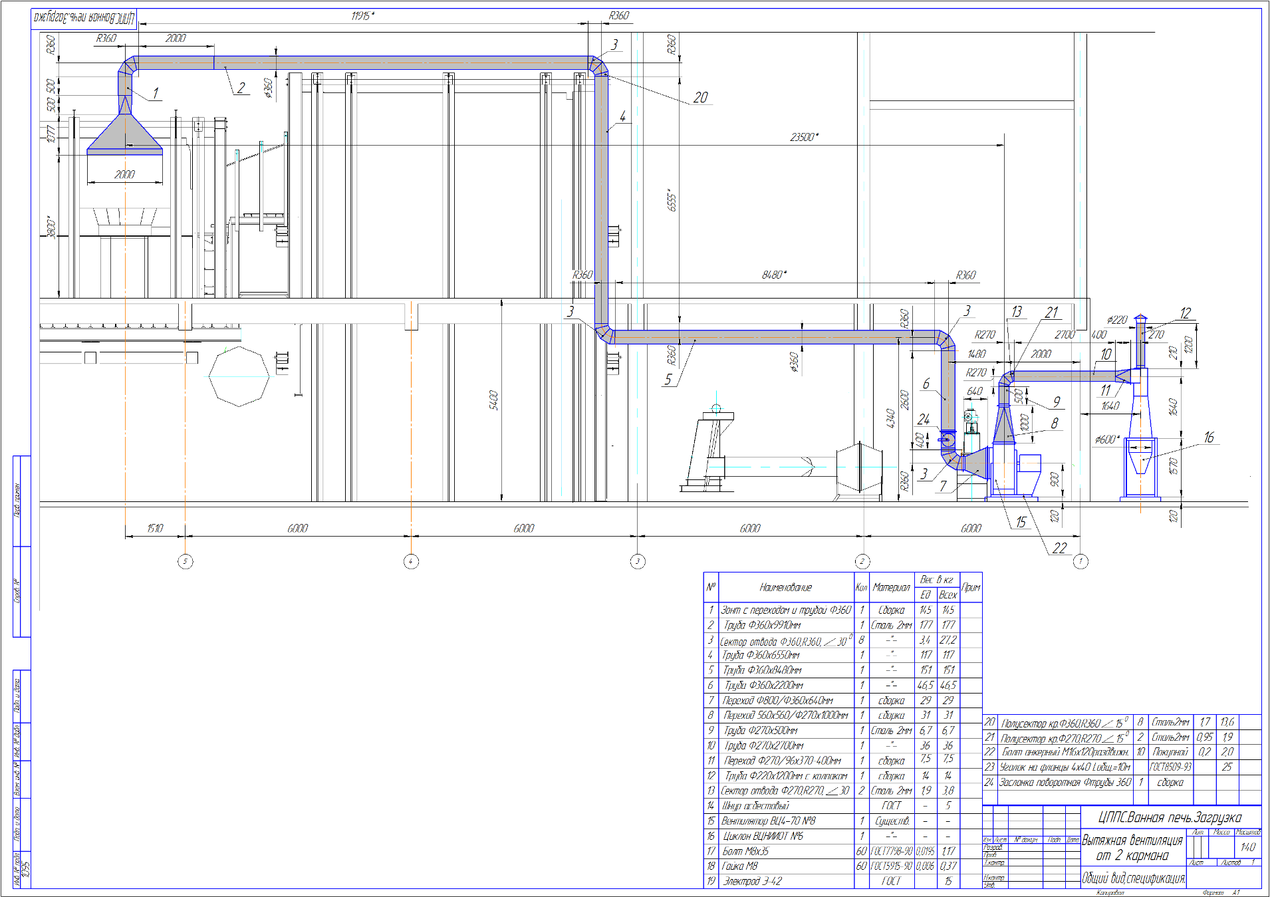Click axis marker circle 1
This screenshot has width=1270, height=897.
pos(1080,561)
